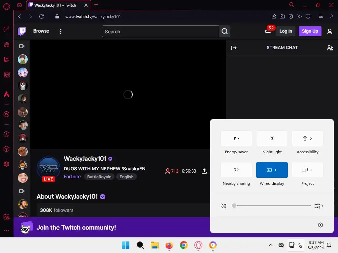Click the Twitch home logo
This screenshot has width=338, height=253.
coord(22,31)
